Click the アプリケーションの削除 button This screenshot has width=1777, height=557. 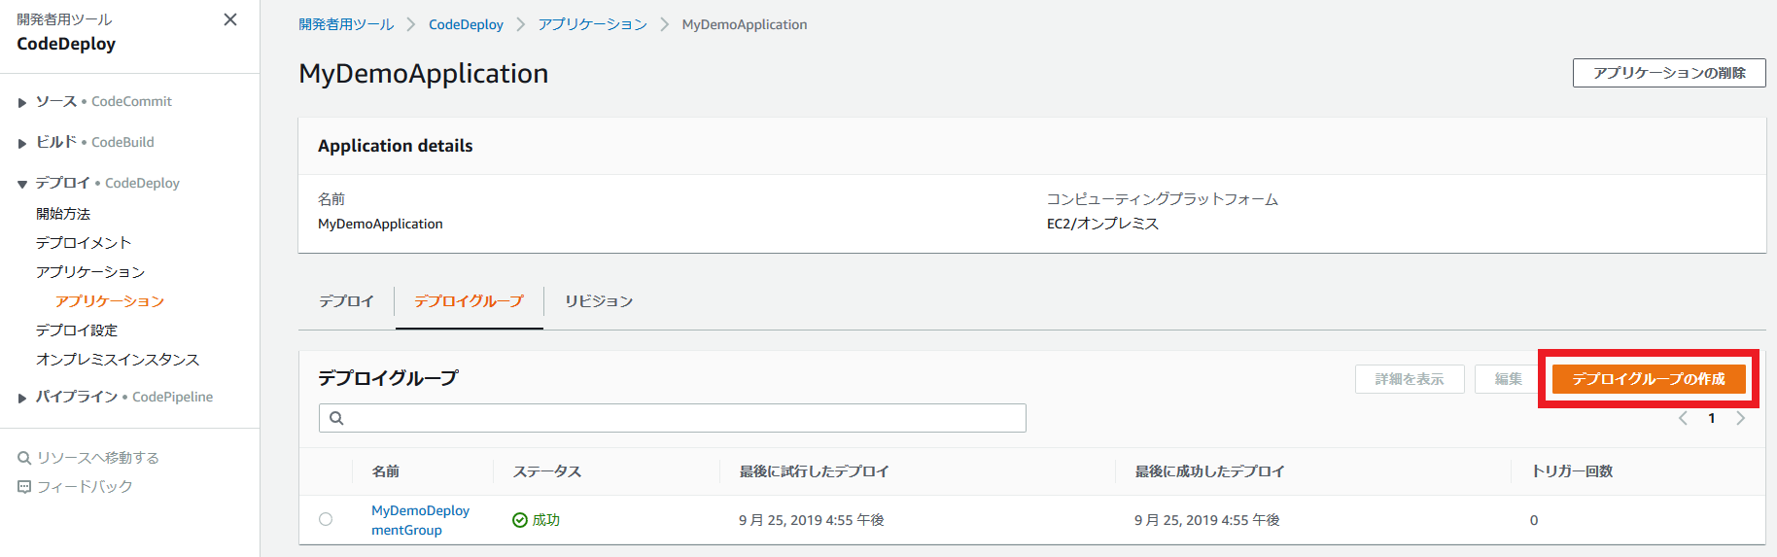tap(1669, 73)
